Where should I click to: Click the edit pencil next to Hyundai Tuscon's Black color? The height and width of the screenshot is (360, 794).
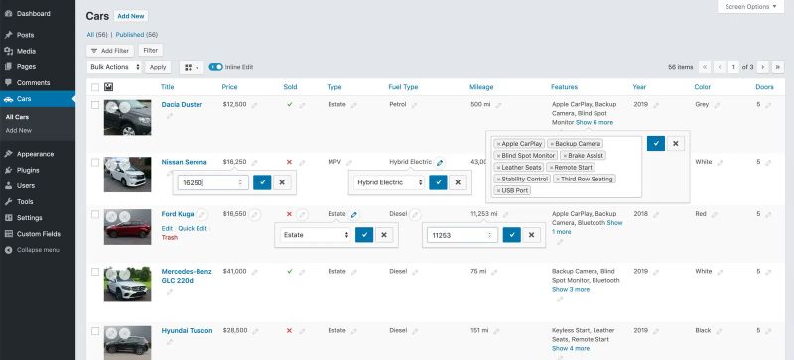coord(719,331)
